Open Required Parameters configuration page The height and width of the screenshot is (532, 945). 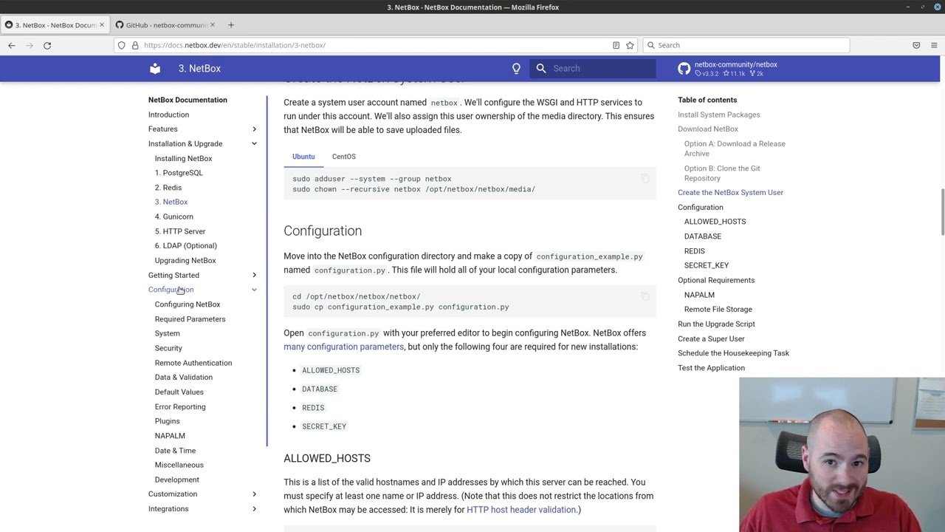pos(190,319)
